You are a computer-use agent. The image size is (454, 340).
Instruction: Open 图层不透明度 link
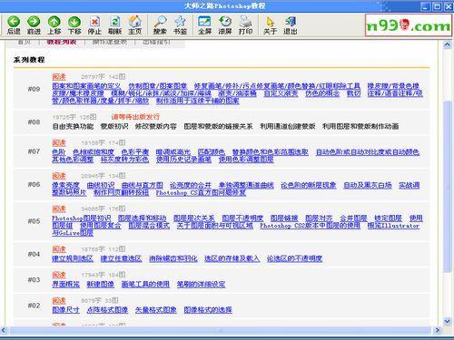click(242, 218)
